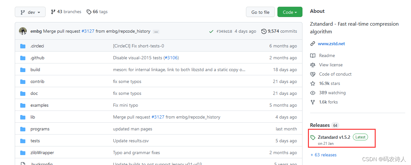Open the Readme link
This screenshot has height=165, width=411.
(x=327, y=55)
